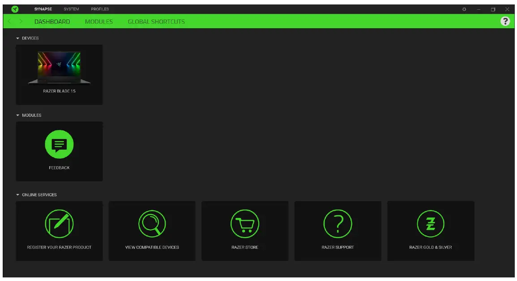Click the Register Your Razer Product label

click(x=60, y=247)
